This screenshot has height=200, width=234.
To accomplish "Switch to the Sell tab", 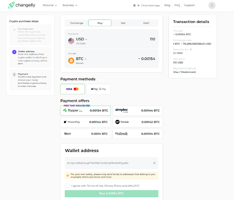I will coord(123,23).
